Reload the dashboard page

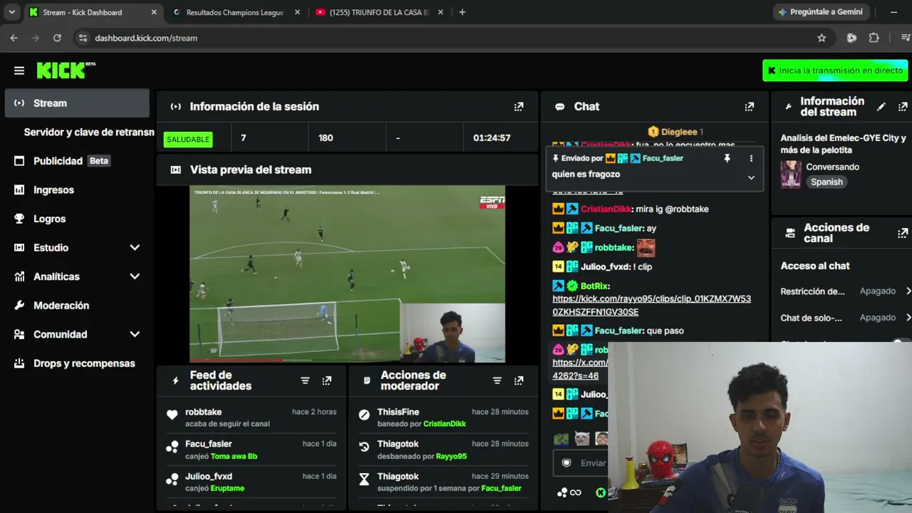coord(57,38)
